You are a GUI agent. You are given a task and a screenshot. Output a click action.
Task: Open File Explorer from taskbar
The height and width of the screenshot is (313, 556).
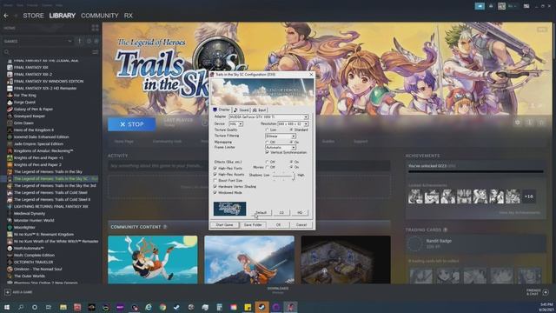[x=63, y=307]
